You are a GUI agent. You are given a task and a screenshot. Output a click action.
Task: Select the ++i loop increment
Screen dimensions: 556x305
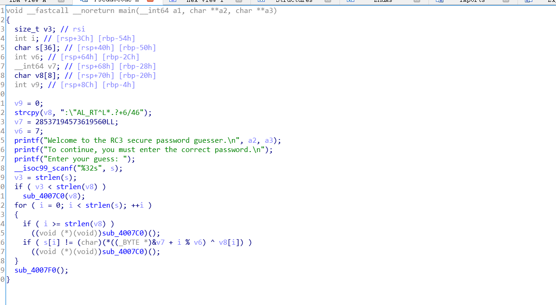click(137, 205)
